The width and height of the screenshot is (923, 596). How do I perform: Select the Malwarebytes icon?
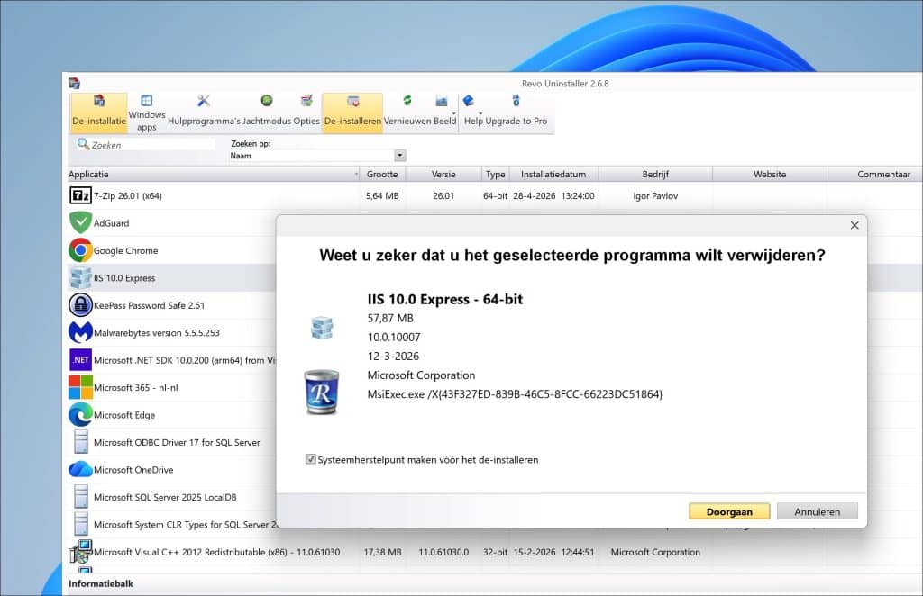[80, 333]
